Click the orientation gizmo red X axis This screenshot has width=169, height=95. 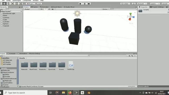point(130,19)
